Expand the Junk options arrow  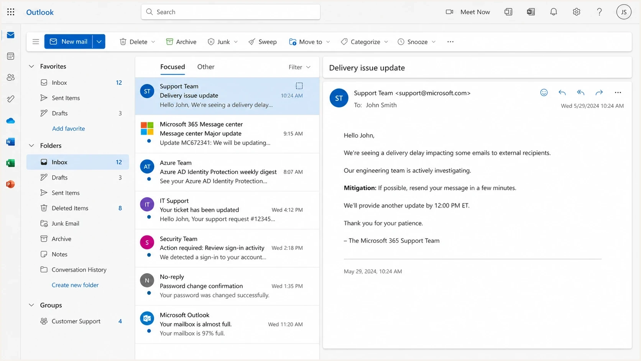point(236,42)
